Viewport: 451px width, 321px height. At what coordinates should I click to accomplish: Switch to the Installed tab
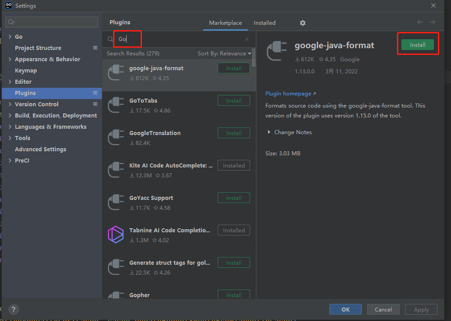pyautogui.click(x=264, y=23)
